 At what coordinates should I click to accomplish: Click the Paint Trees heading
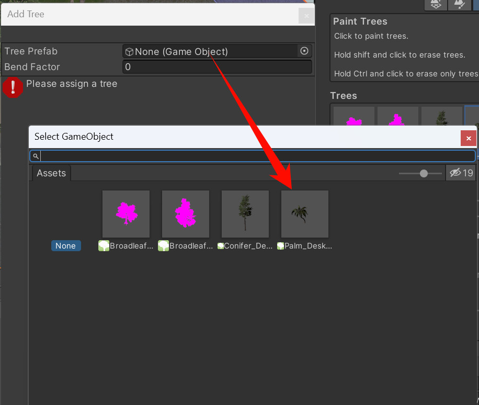(360, 21)
